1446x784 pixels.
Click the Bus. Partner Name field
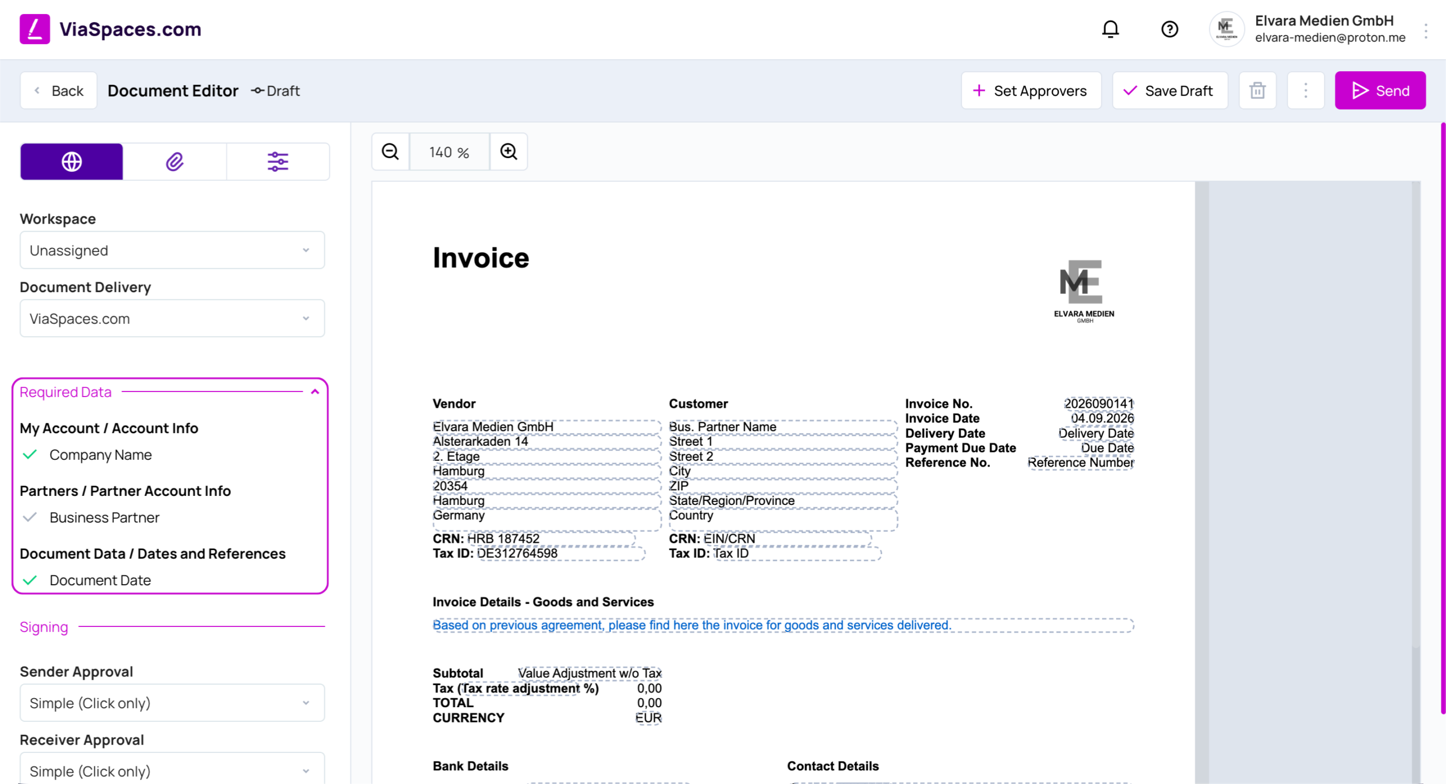pyautogui.click(x=782, y=427)
